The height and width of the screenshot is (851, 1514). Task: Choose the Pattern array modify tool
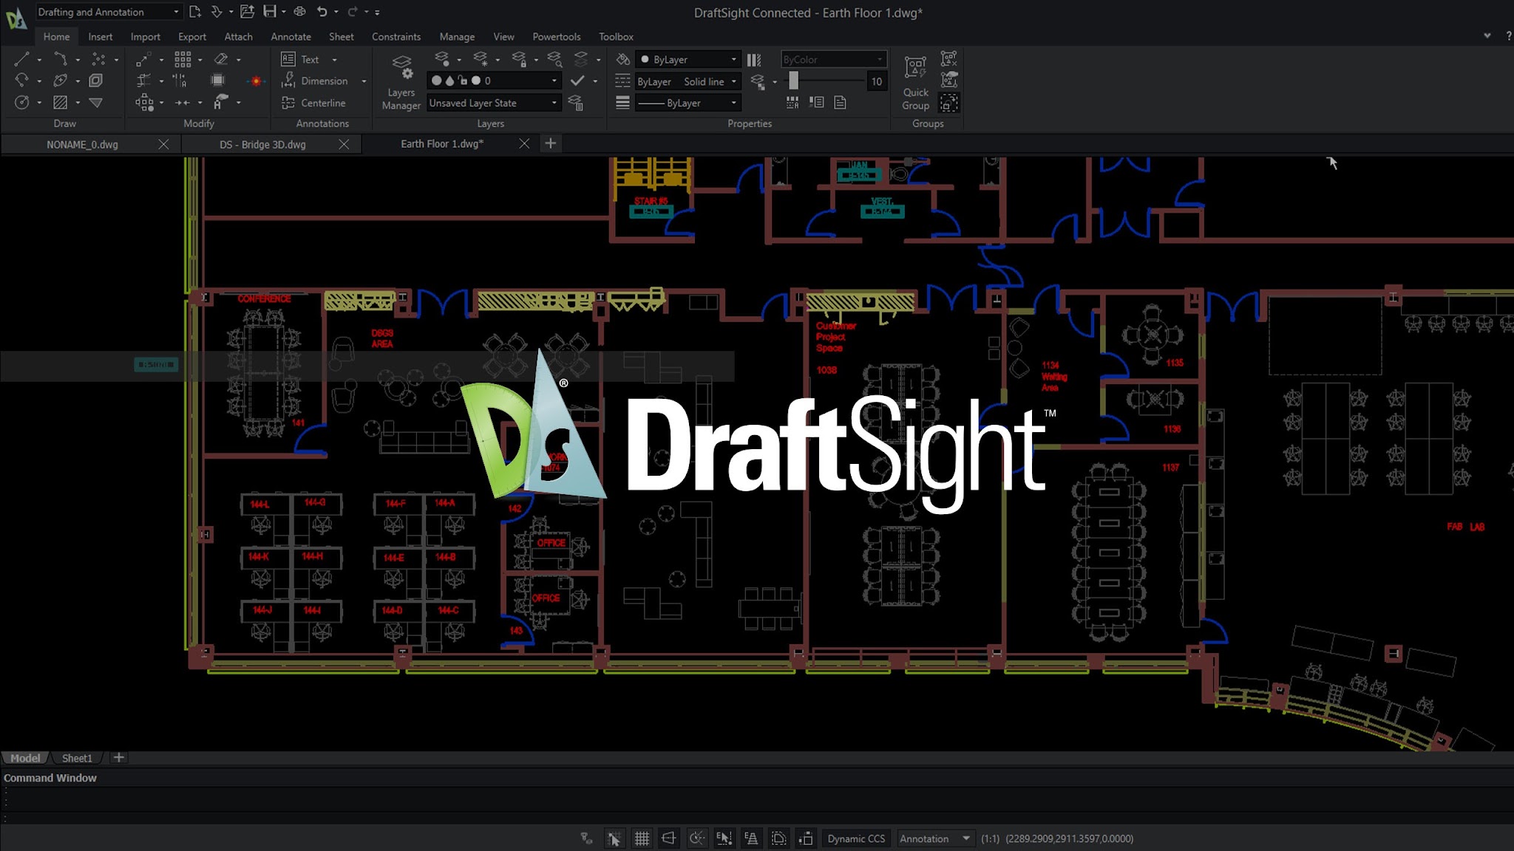click(x=183, y=59)
